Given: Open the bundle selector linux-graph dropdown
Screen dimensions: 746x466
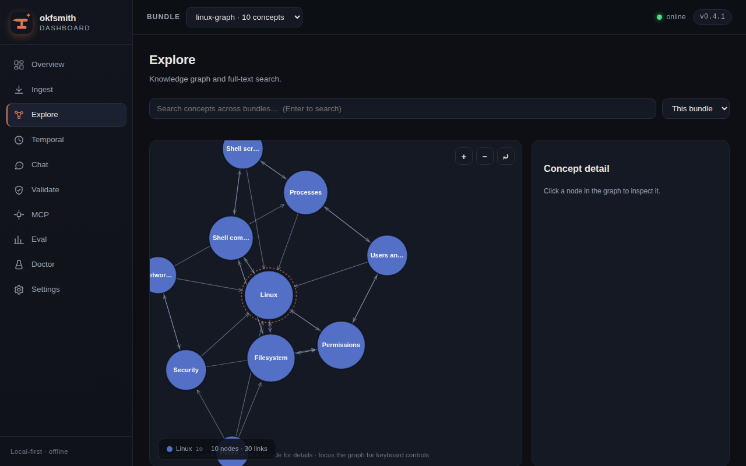Looking at the screenshot, I should point(244,17).
